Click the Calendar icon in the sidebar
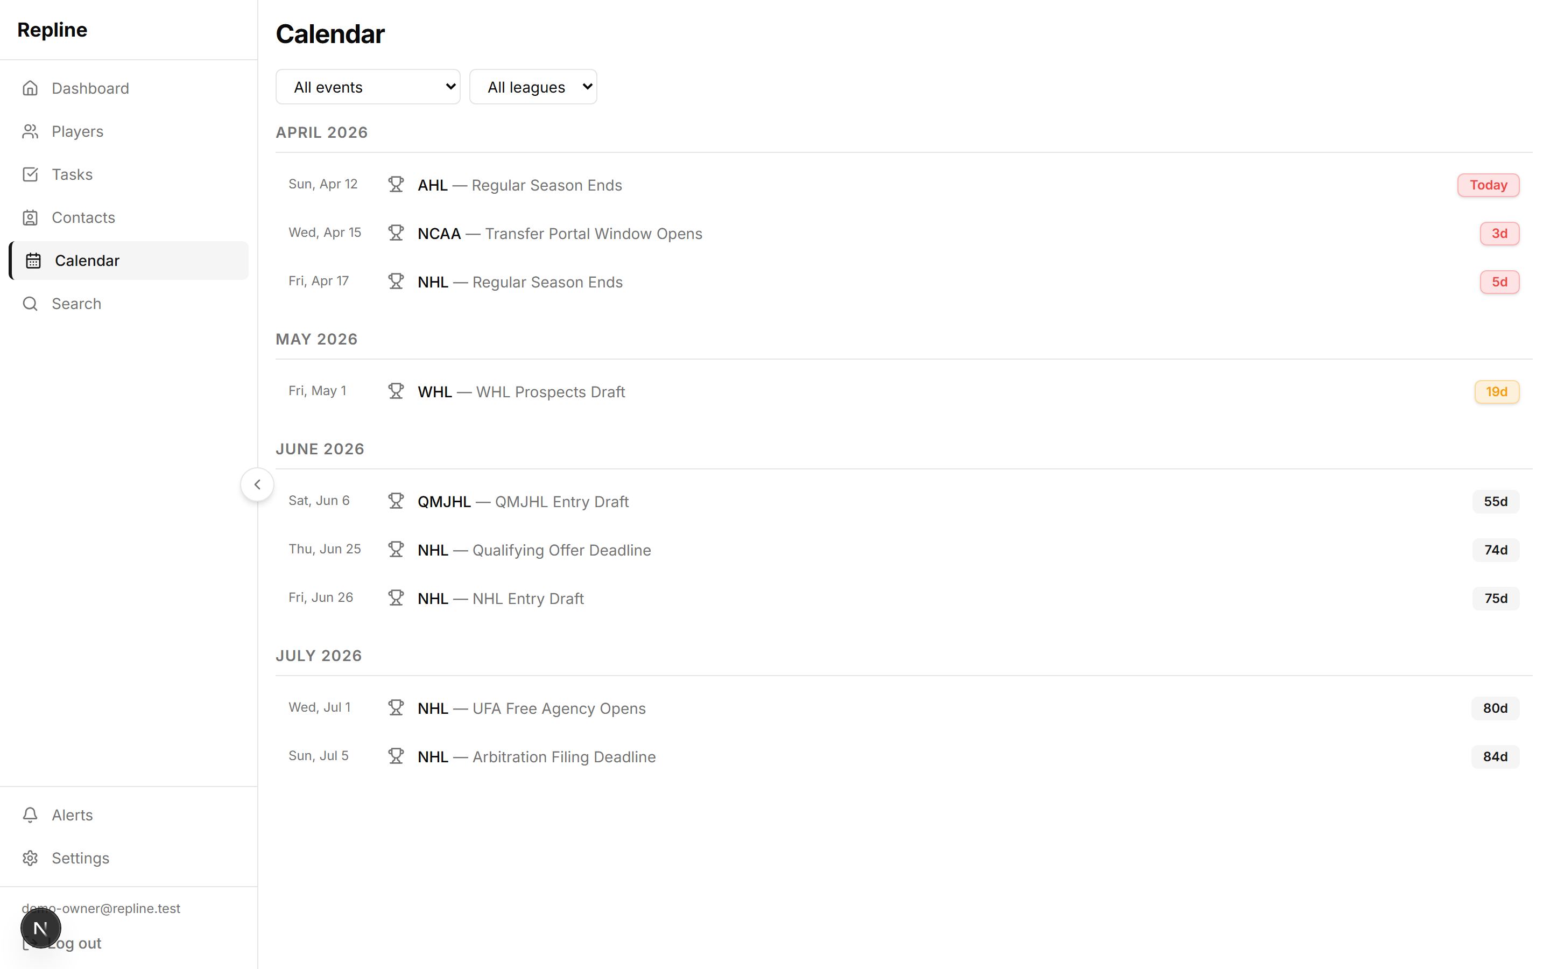Image resolution: width=1550 pixels, height=969 pixels. coord(33,260)
